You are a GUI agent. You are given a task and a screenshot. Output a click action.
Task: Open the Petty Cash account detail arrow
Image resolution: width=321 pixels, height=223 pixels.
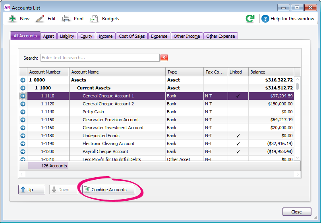tap(23, 112)
